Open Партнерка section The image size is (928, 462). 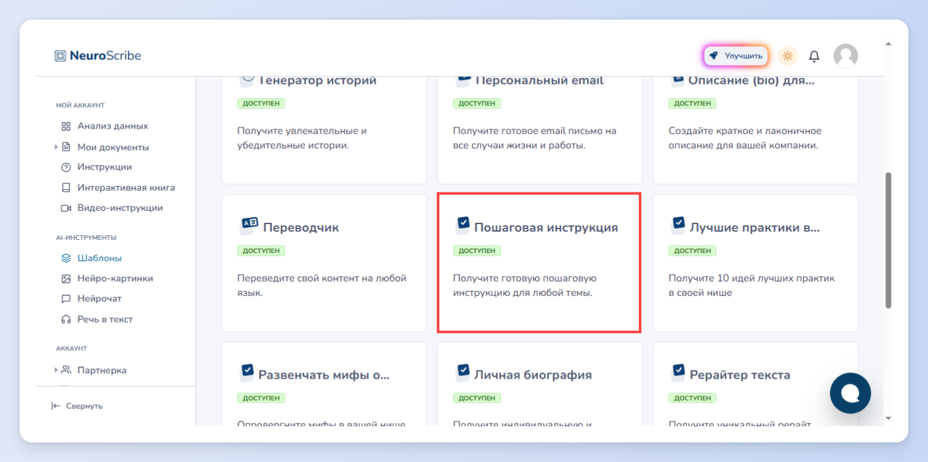tap(102, 370)
